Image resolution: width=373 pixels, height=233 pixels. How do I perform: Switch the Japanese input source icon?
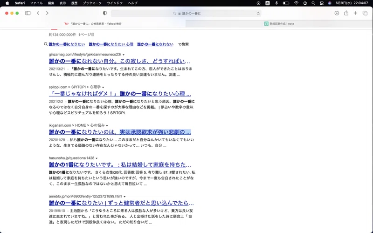tap(268, 3)
